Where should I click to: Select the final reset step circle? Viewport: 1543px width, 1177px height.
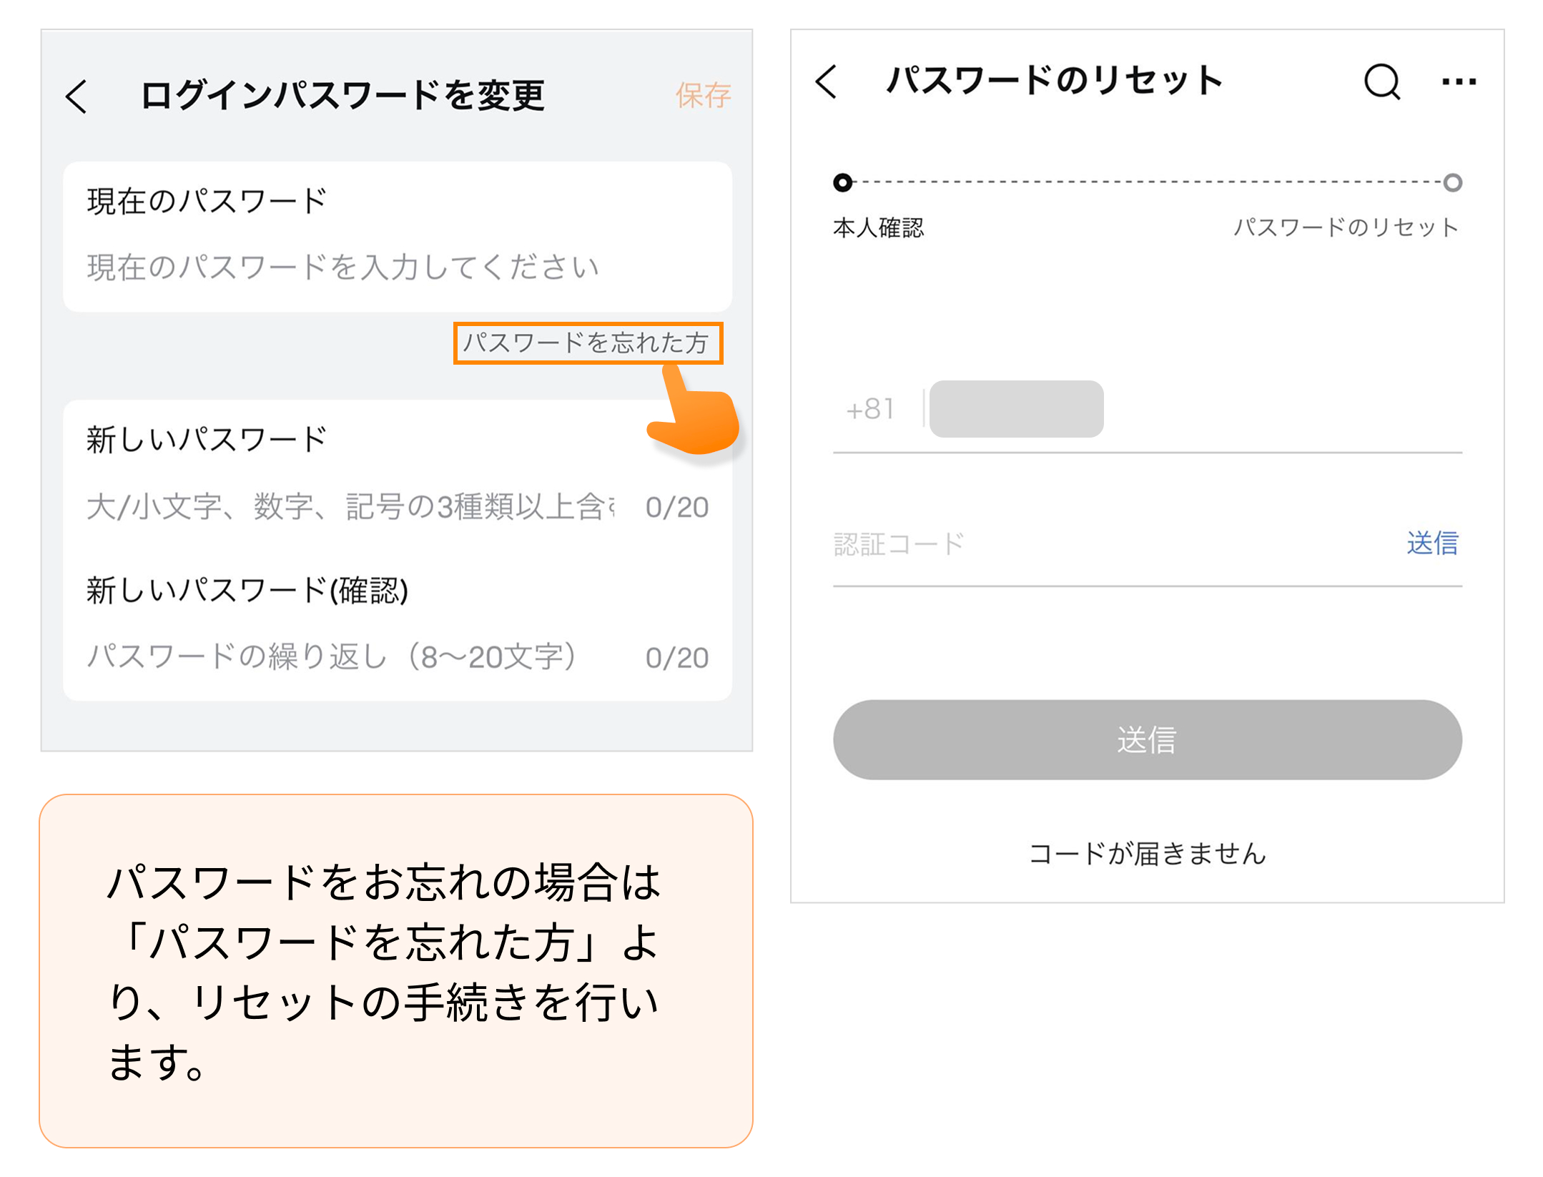[x=1452, y=183]
